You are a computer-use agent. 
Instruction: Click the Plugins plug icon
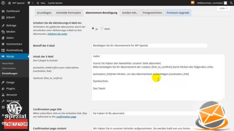(x=3, y=89)
